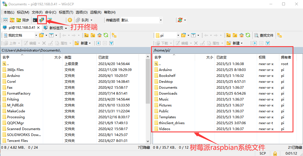Click the Synchronize (同步) toolbar button
Viewport: 303px width, 156px height.
tap(23, 20)
